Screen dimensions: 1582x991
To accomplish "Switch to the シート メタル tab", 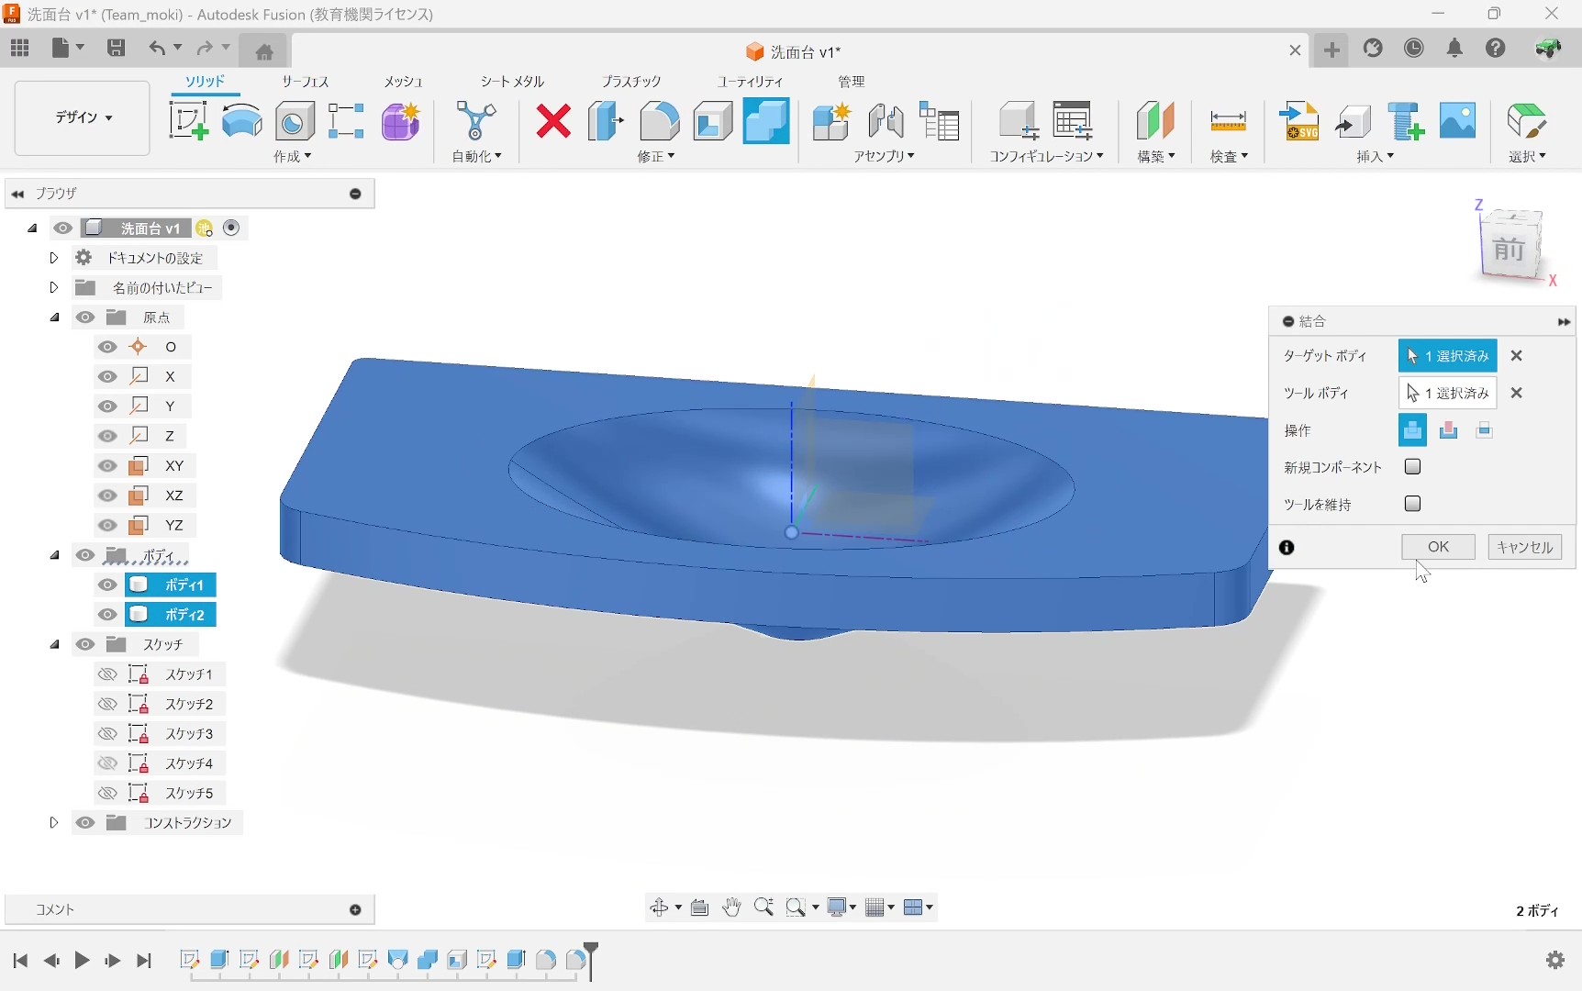I will click(x=512, y=82).
